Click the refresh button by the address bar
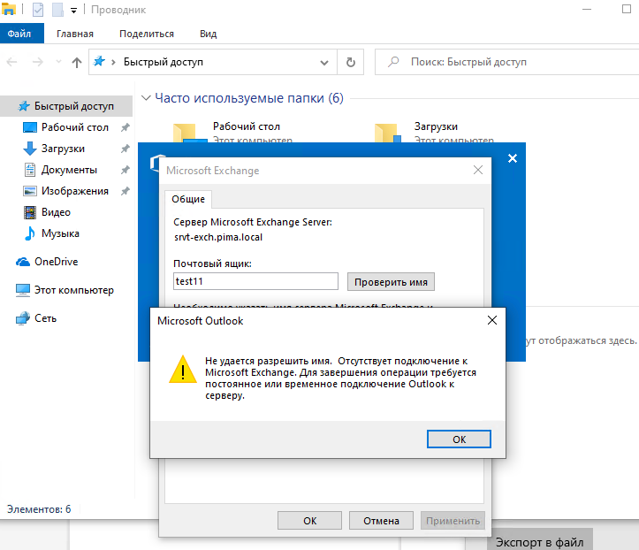Screen dimensions: 639x550 point(351,62)
